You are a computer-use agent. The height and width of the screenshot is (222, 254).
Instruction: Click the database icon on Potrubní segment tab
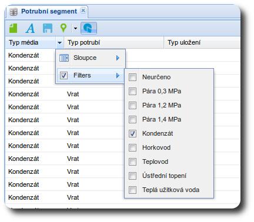point(14,12)
